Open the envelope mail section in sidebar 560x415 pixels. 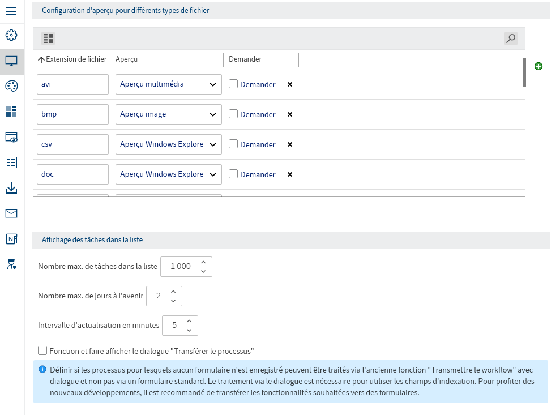11,213
